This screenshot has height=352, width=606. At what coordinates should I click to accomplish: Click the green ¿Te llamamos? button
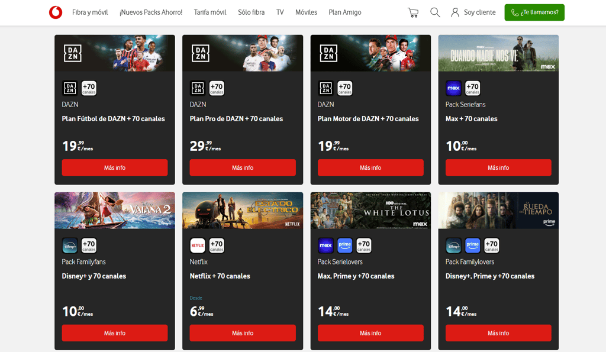click(534, 12)
